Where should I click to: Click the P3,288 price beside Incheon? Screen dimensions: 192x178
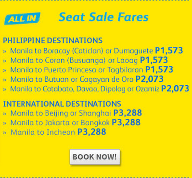92,132
